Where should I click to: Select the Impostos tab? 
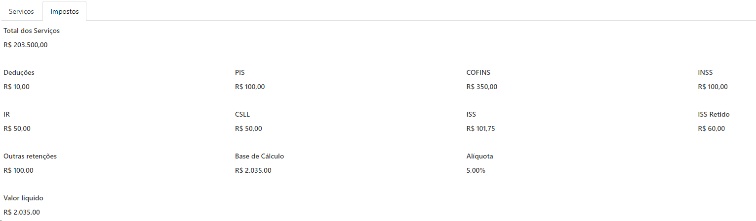pyautogui.click(x=65, y=11)
